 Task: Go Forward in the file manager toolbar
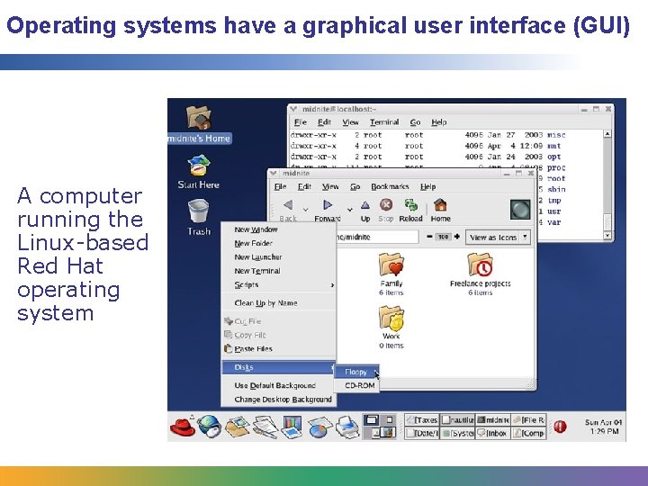click(328, 211)
